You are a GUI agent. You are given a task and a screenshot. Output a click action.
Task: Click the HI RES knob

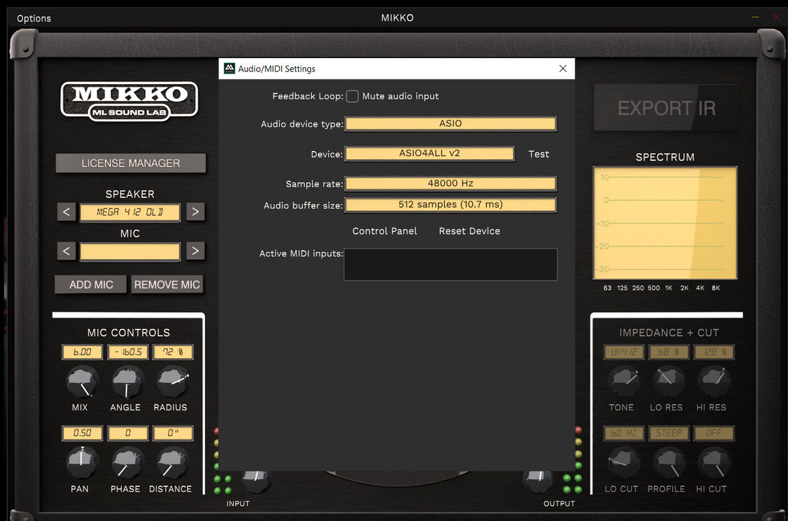[713, 382]
